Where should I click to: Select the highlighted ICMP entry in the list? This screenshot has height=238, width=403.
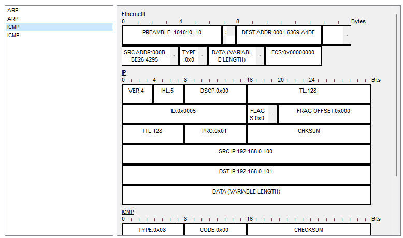point(59,27)
